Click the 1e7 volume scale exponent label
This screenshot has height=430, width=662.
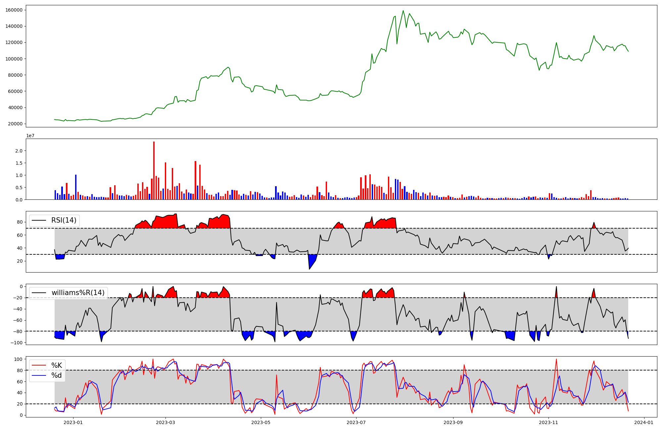coord(30,136)
